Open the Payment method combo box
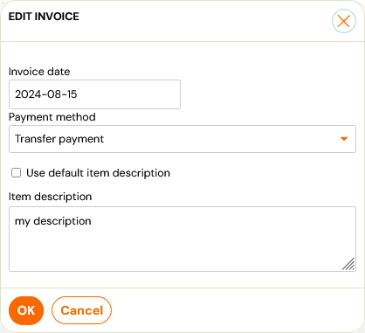Image resolution: width=365 pixels, height=333 pixels. [x=182, y=139]
